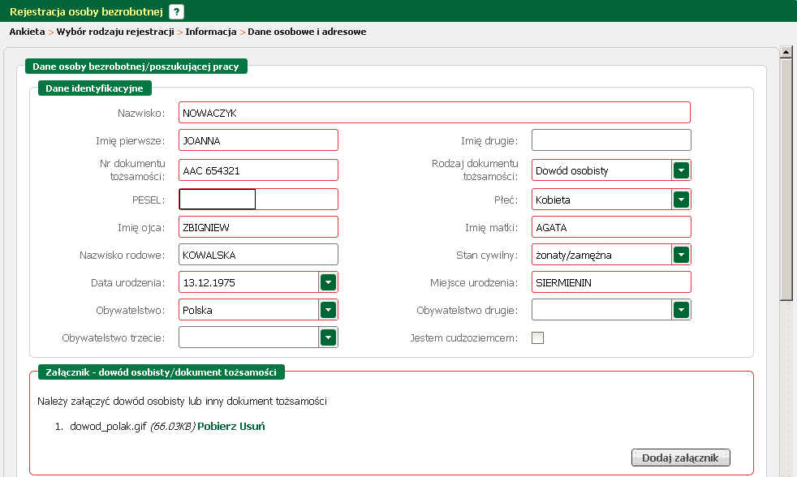Click Miejsce urodzenia field SIERMIENIN
Viewport: 797px width, 477px height.
[x=611, y=282]
